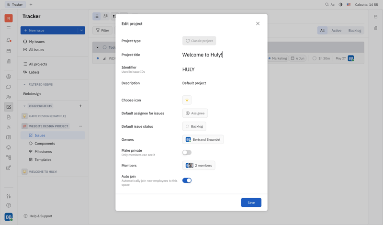Collapse the Filtered Views section
This screenshot has width=383, height=225.
point(24,85)
